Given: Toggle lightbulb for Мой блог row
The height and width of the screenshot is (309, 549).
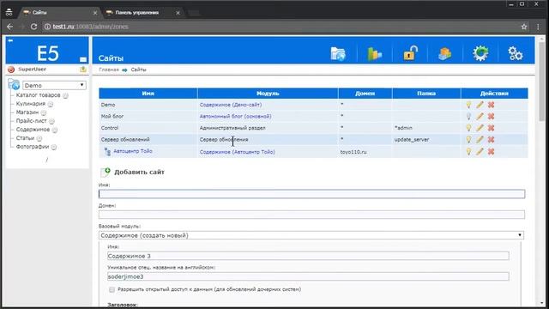Looking at the screenshot, I should point(468,117).
